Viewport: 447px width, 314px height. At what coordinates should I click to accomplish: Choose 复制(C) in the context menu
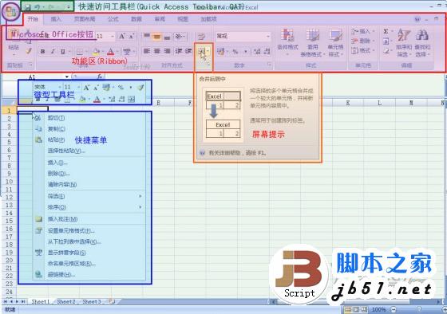89,129
